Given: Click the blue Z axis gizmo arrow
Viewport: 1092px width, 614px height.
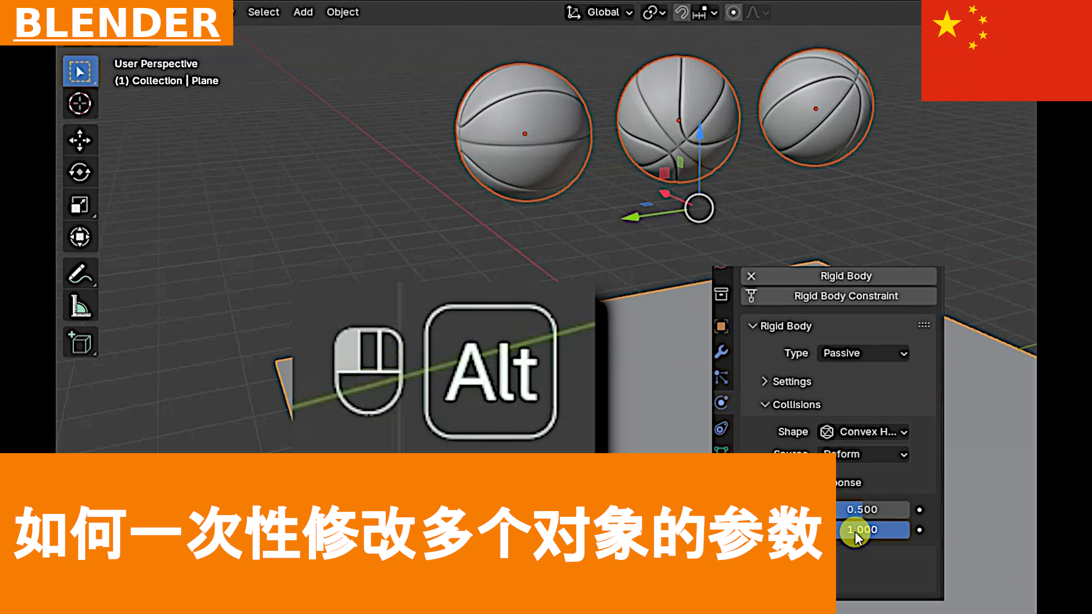Looking at the screenshot, I should point(700,131).
